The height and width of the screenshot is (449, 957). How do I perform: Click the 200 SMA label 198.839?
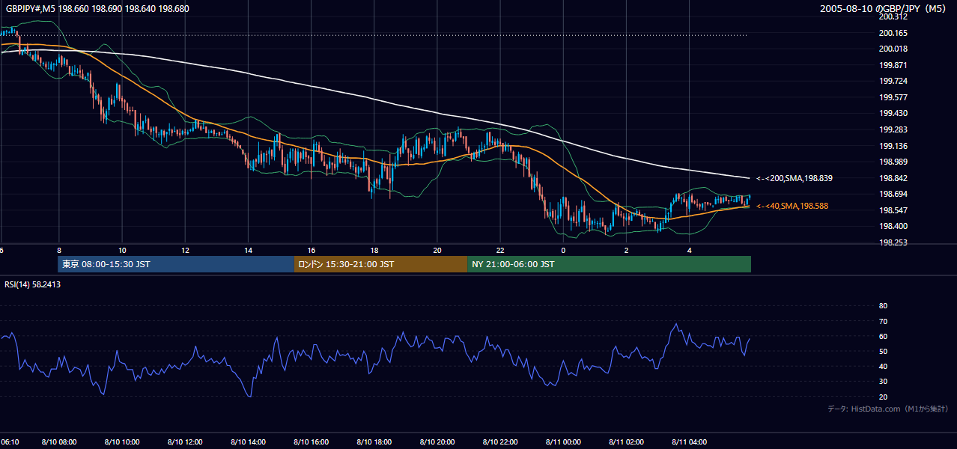point(795,178)
